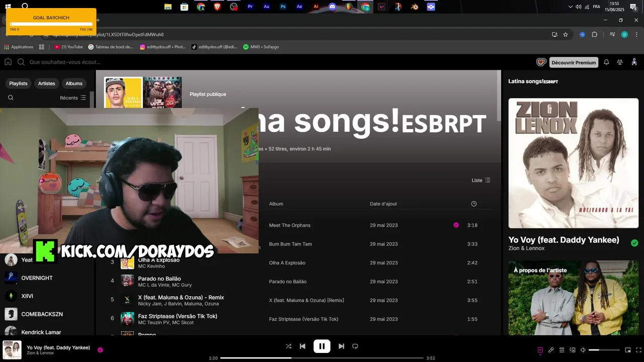The height and width of the screenshot is (362, 644).
Task: Search within your library
Action: point(11,98)
